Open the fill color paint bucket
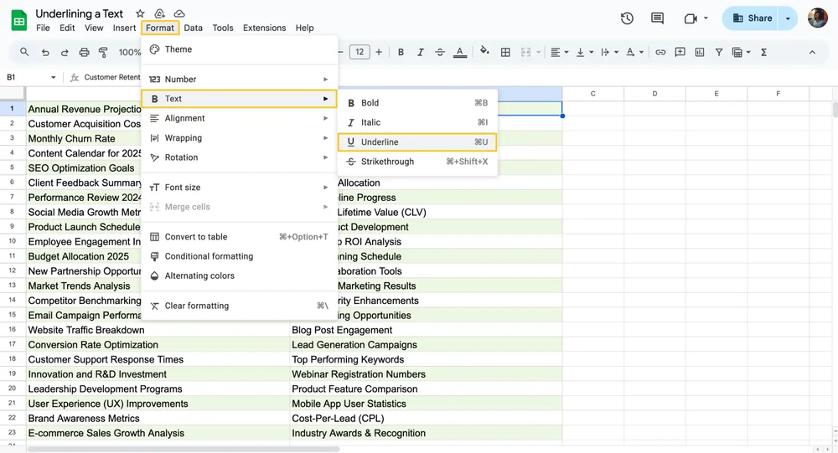The width and height of the screenshot is (838, 453). pyautogui.click(x=484, y=52)
